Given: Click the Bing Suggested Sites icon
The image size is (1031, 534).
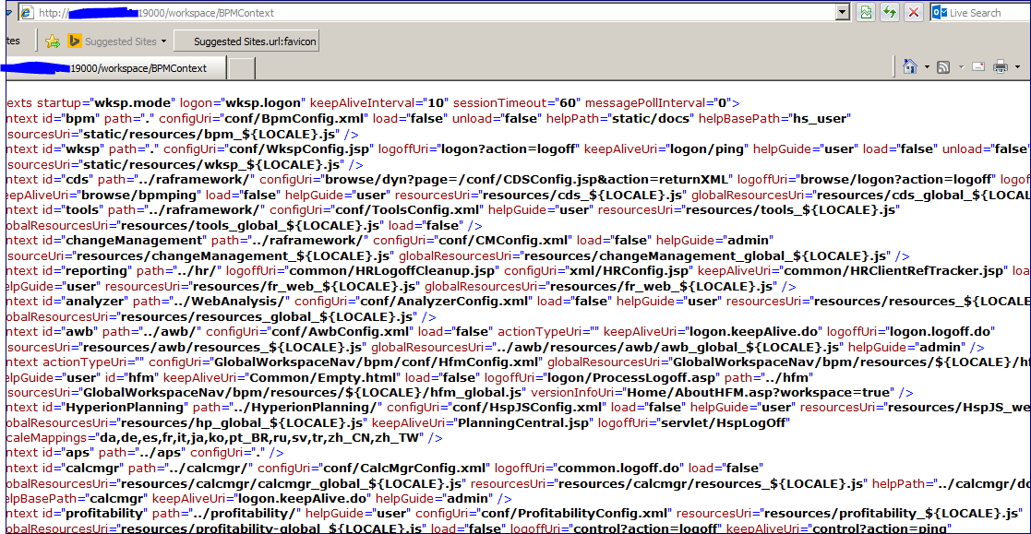Looking at the screenshot, I should (75, 41).
